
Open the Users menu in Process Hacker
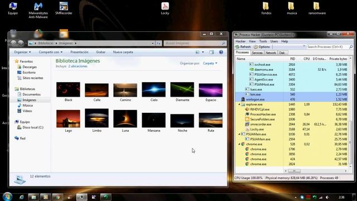[274, 41]
